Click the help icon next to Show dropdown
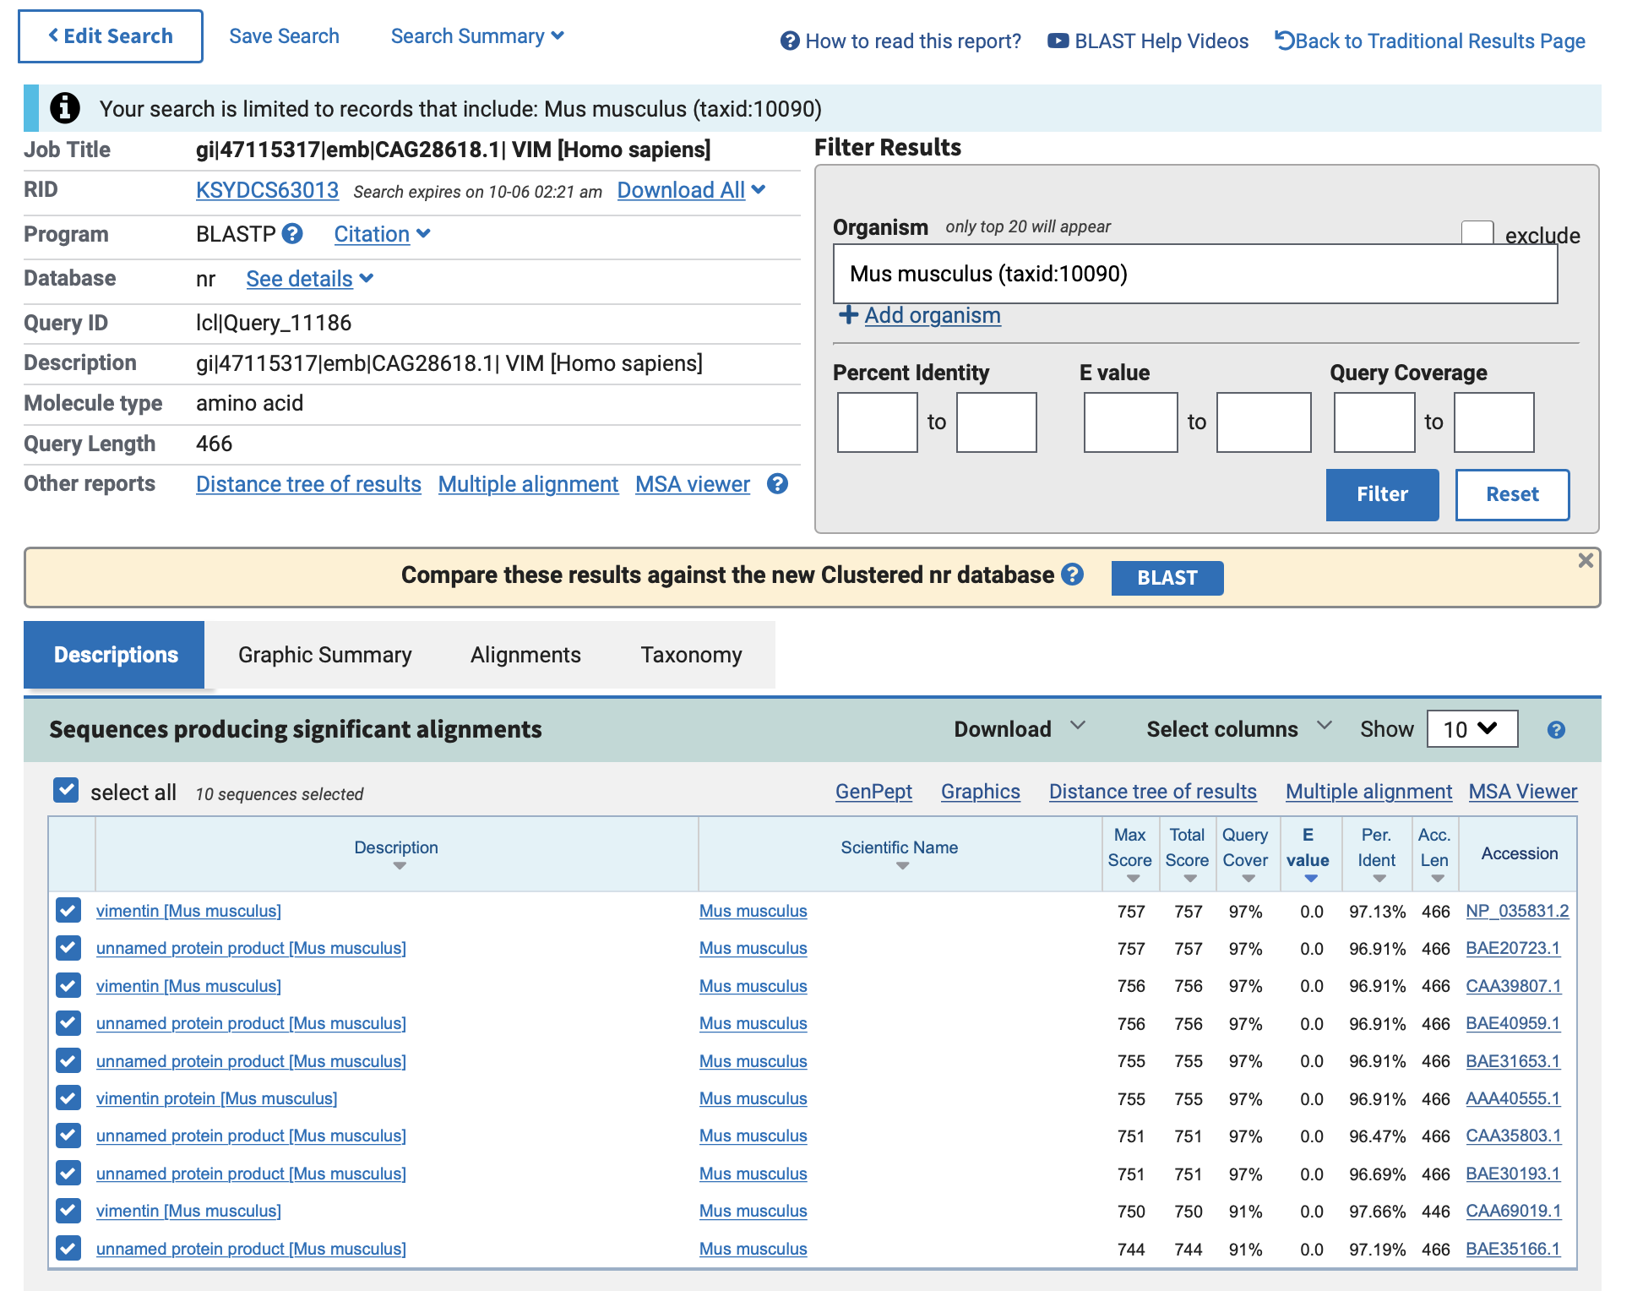The image size is (1632, 1291). (x=1556, y=730)
